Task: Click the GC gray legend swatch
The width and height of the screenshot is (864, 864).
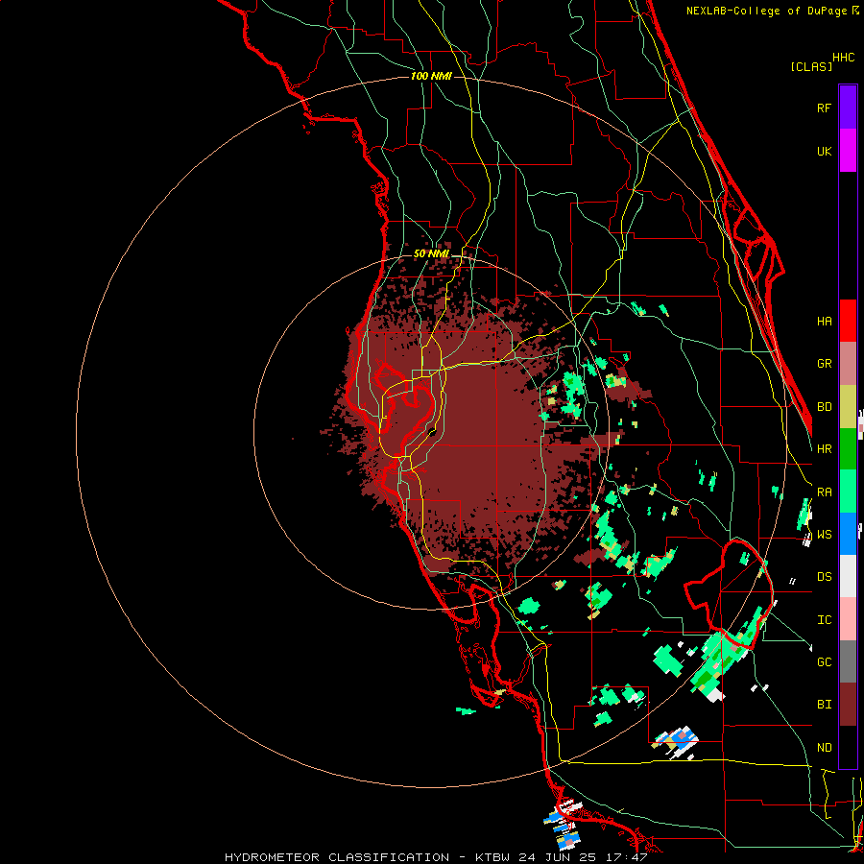Action: (x=848, y=661)
